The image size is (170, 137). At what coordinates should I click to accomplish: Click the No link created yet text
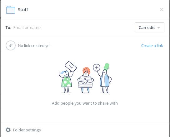click(34, 45)
